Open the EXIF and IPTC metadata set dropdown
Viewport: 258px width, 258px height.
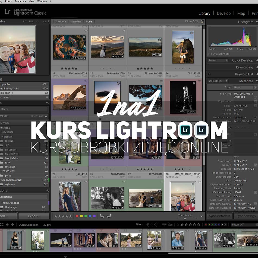[218, 81]
